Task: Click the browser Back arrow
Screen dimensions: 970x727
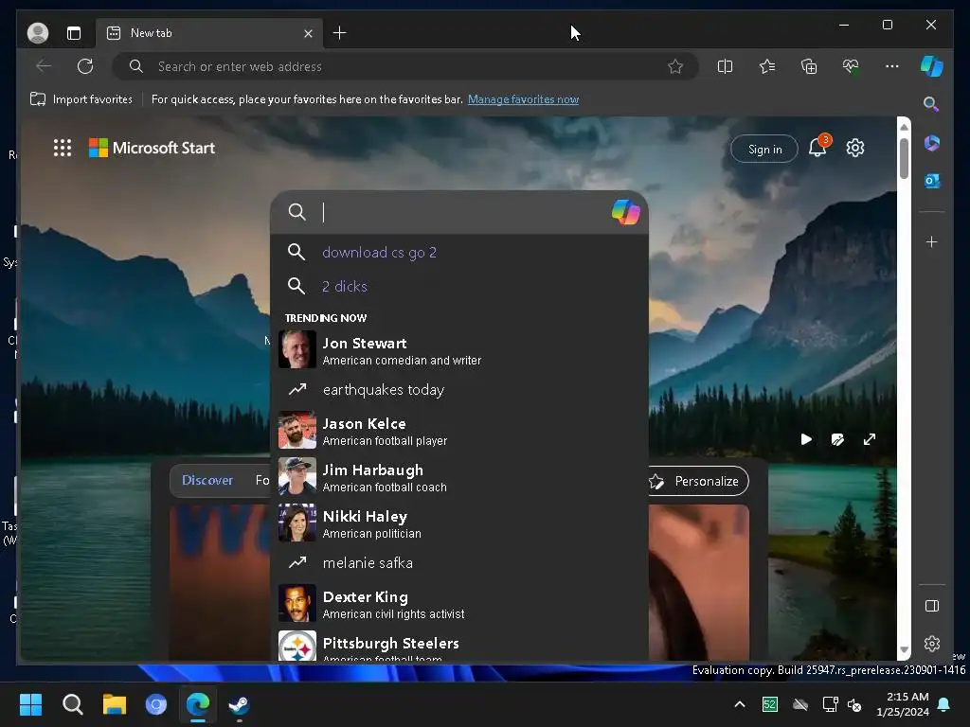Action: click(x=44, y=66)
